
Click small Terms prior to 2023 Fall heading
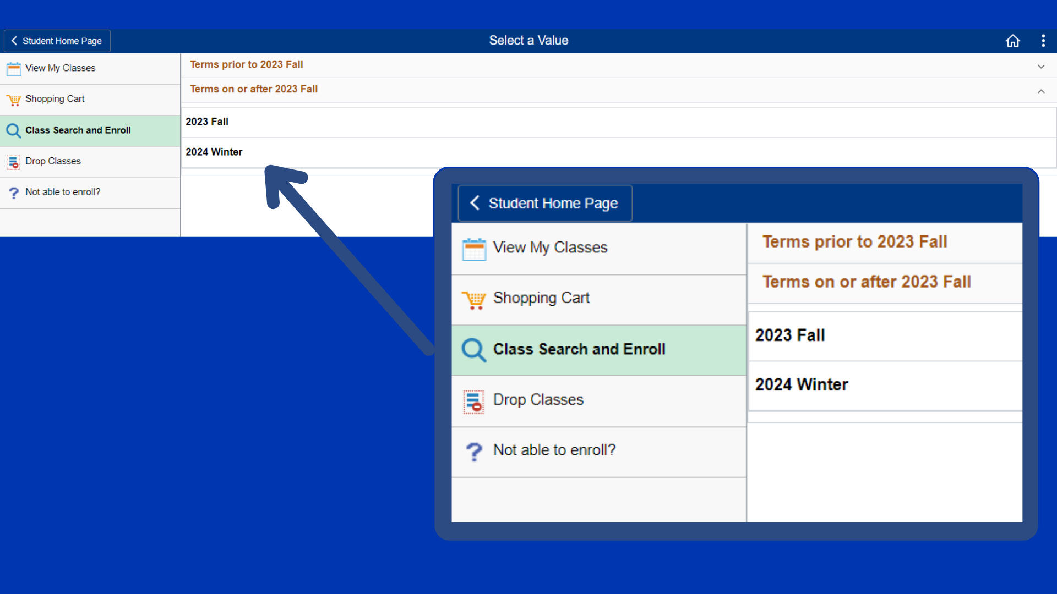click(246, 64)
